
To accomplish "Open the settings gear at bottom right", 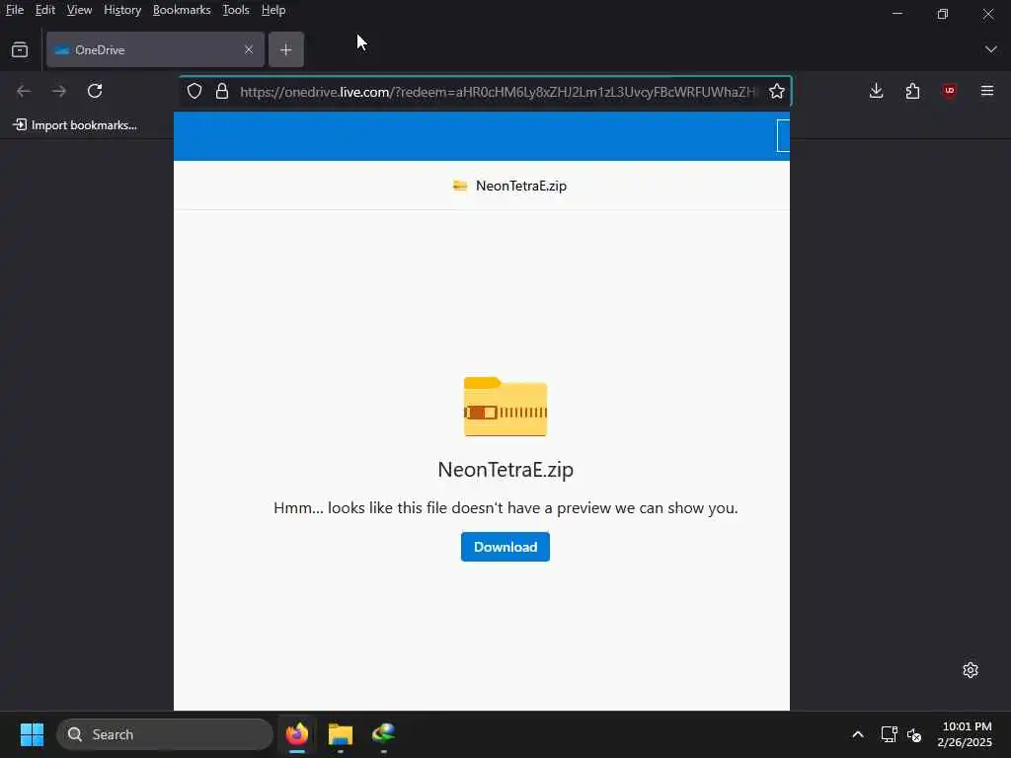I will click(x=971, y=670).
